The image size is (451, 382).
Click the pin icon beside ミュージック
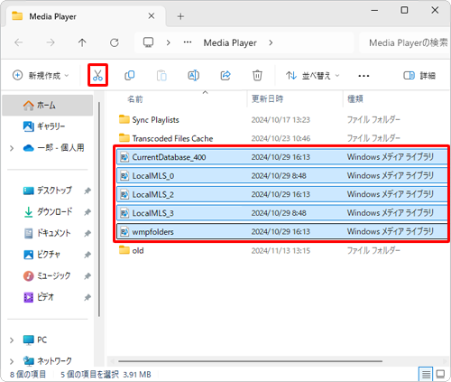point(87,276)
